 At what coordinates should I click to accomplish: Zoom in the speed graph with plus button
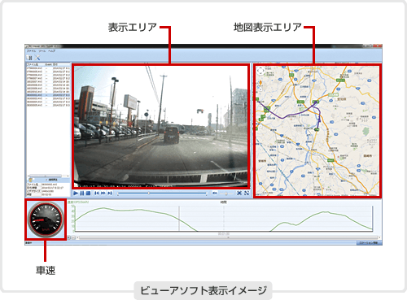tap(69, 237)
